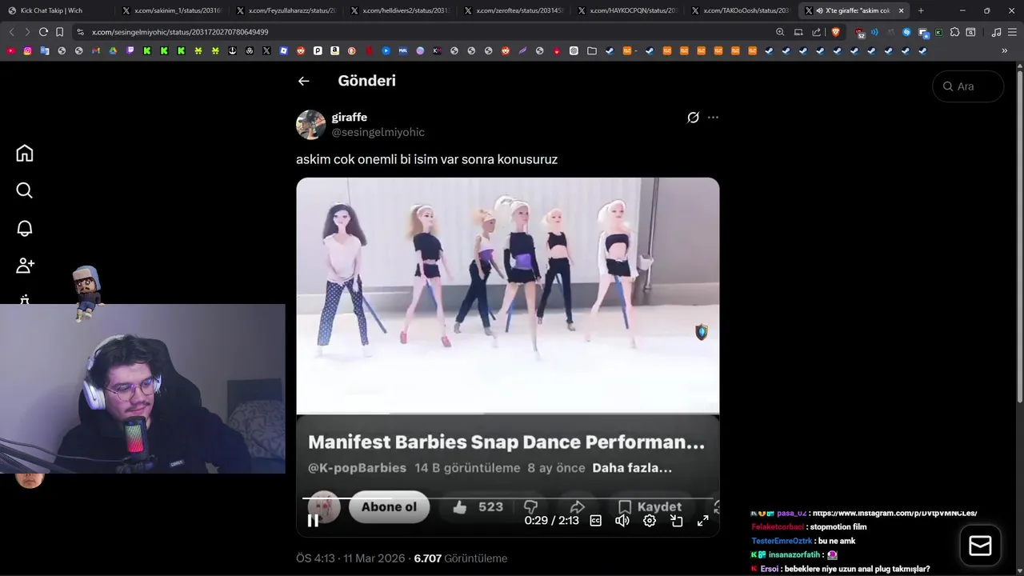Click the share icon in the address bar
1024x576 pixels.
click(816, 32)
